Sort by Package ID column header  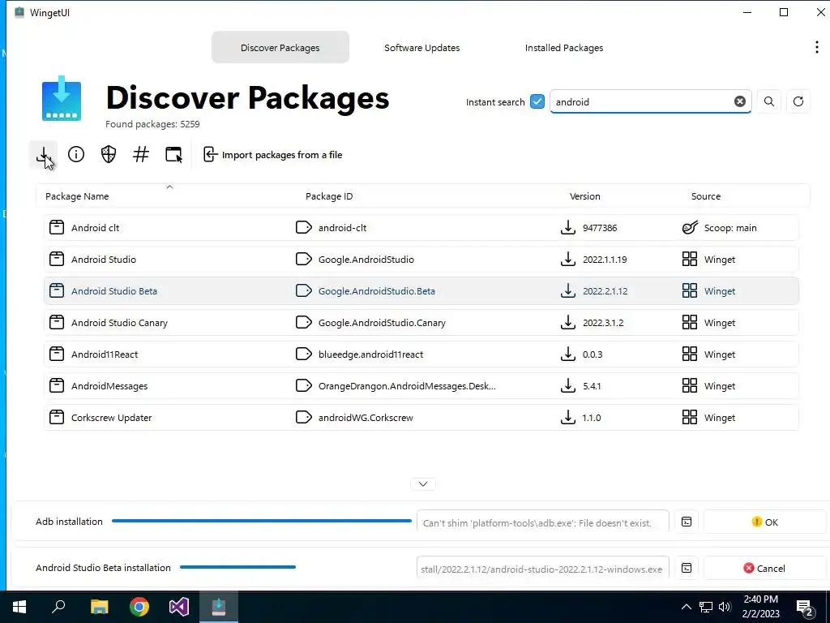[x=329, y=196]
